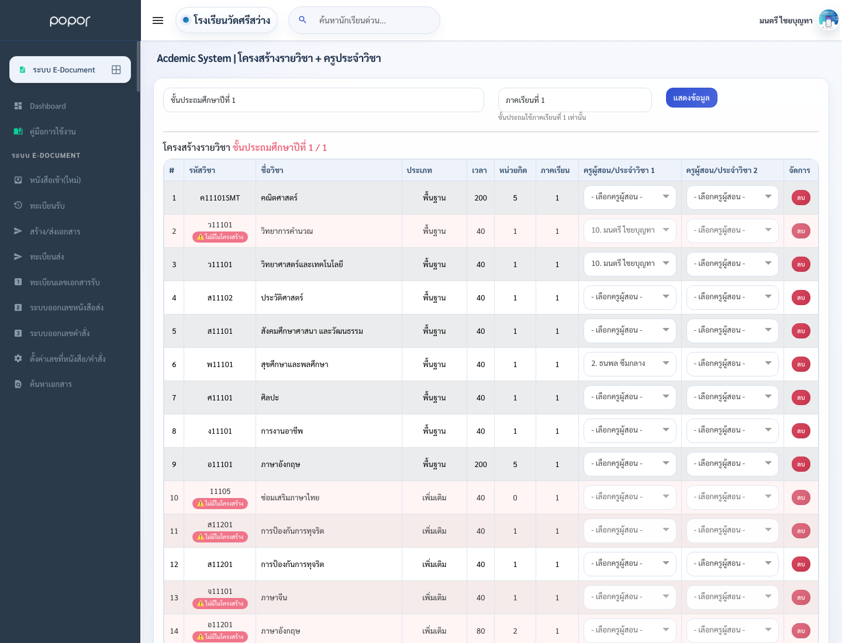Click the ทะเบียนเลขเอกสารรับ number icon

18,282
